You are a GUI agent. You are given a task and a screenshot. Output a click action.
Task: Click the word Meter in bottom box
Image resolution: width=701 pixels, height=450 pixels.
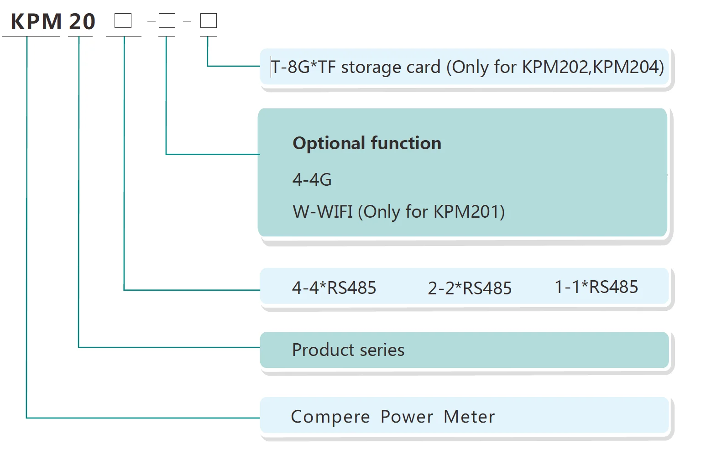(x=469, y=417)
